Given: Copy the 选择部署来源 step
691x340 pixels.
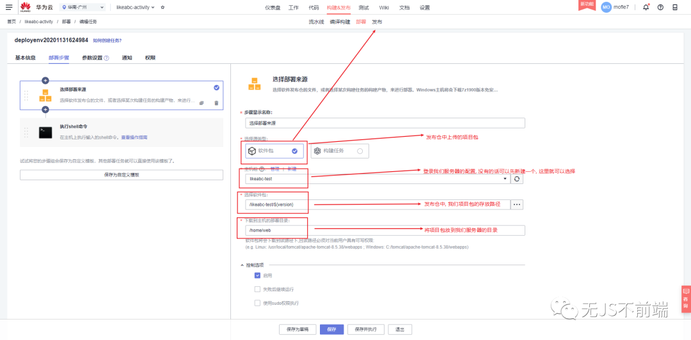Looking at the screenshot, I should click(x=202, y=103).
